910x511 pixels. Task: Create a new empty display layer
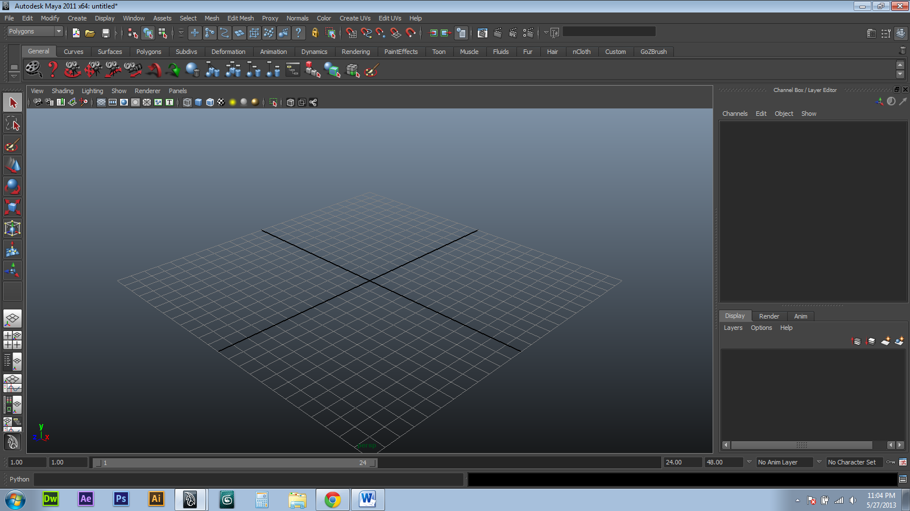tap(886, 341)
